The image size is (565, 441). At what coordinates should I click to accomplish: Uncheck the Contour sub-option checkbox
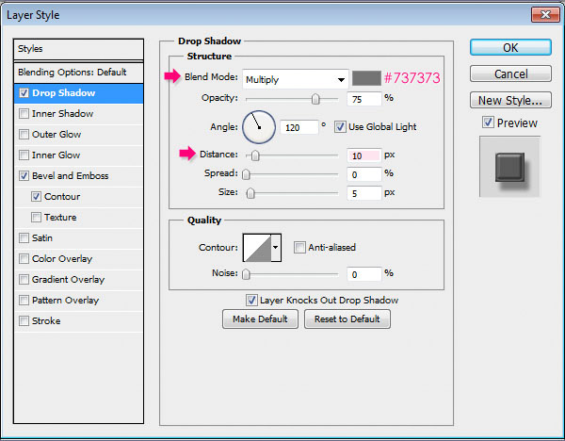click(x=36, y=197)
